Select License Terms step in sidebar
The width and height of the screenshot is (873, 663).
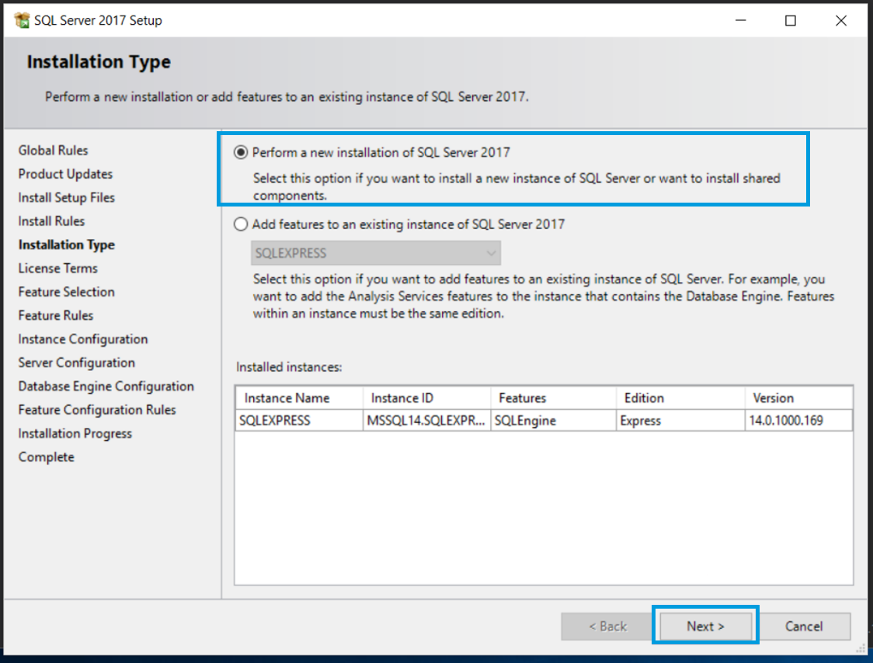tap(58, 269)
